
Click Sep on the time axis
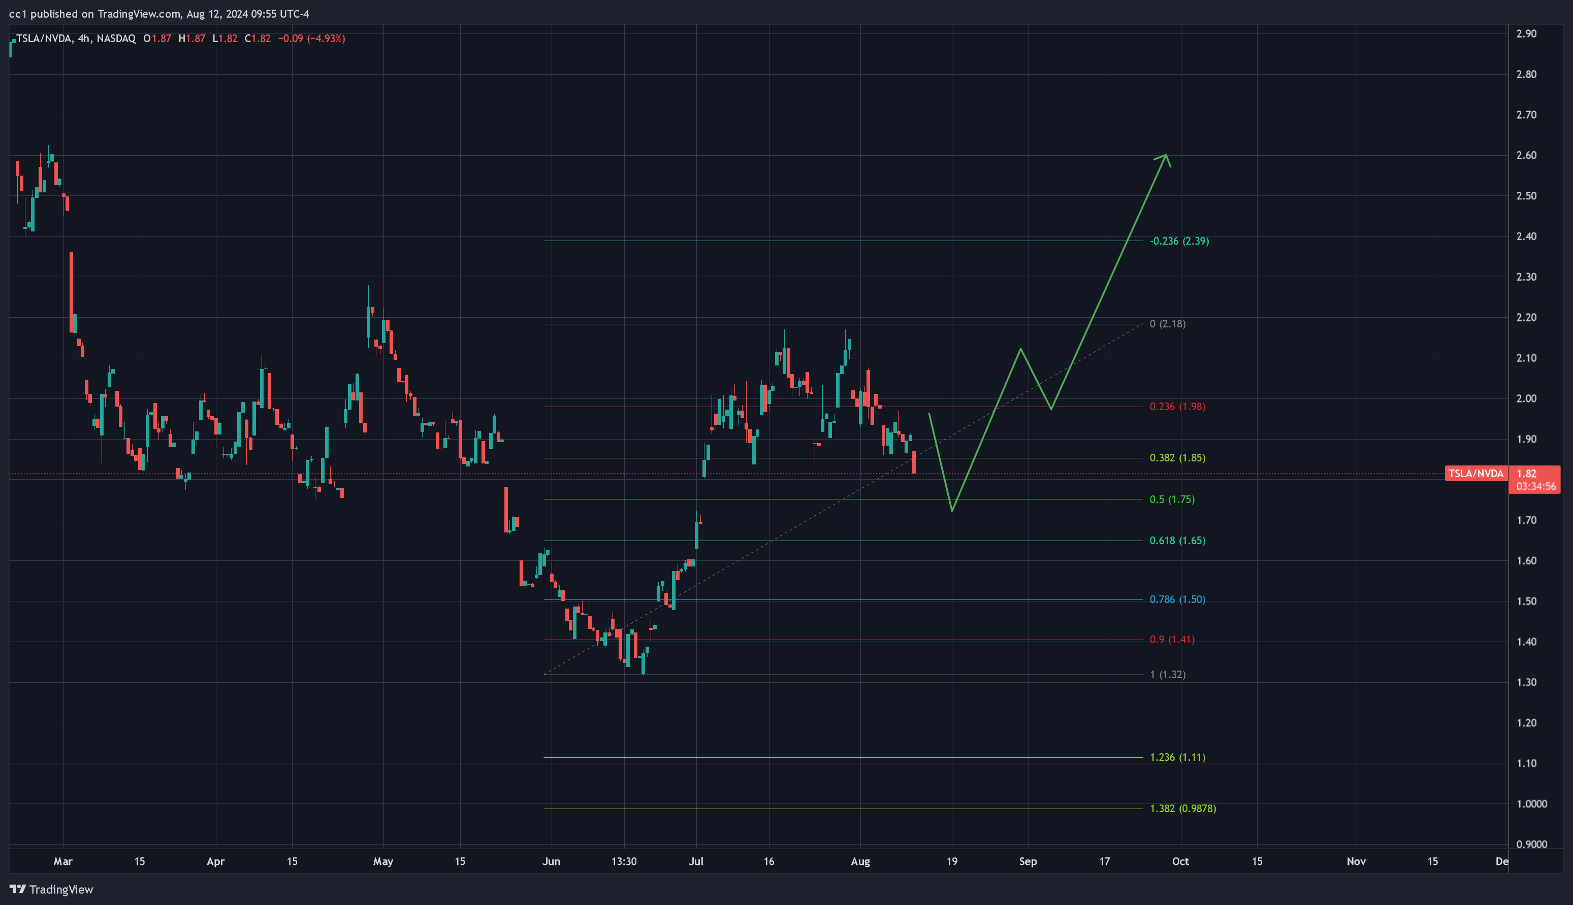pyautogui.click(x=1028, y=861)
